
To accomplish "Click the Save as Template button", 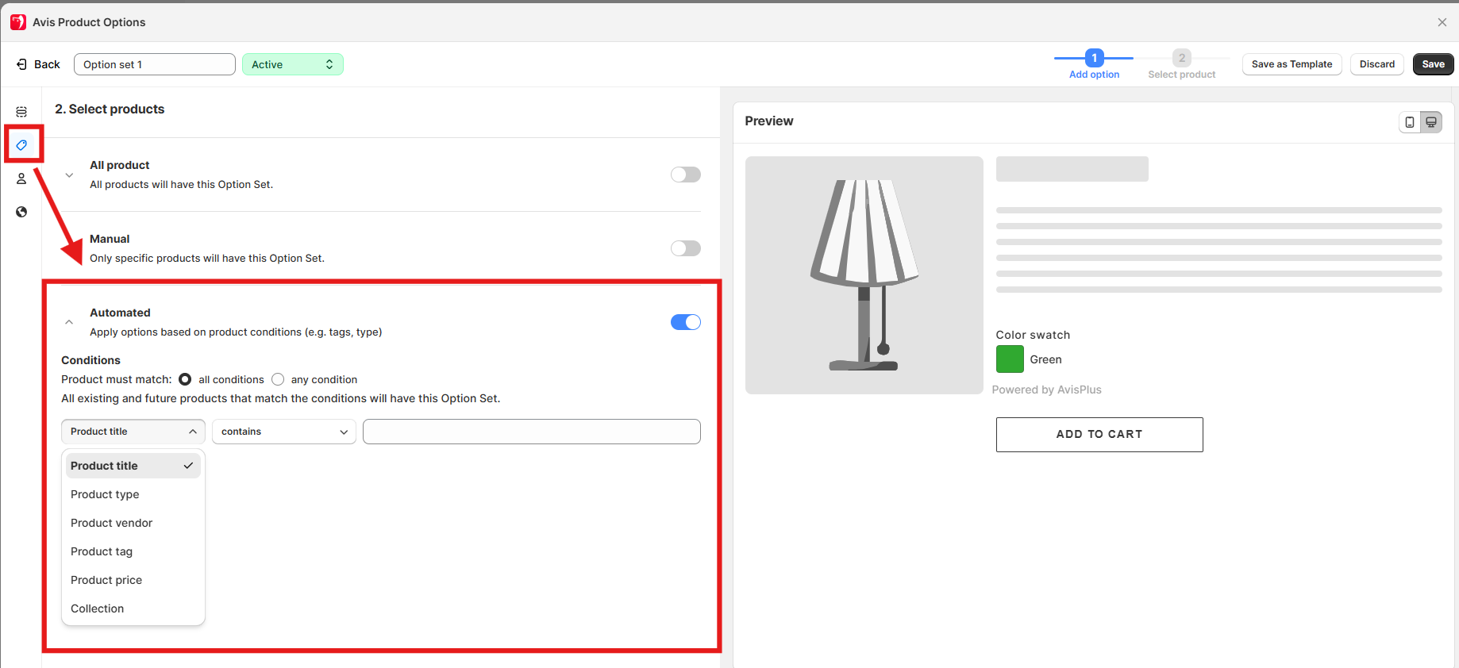I will pos(1292,64).
